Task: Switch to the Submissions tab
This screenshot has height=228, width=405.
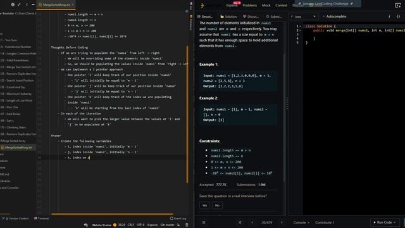Action: pos(274,16)
